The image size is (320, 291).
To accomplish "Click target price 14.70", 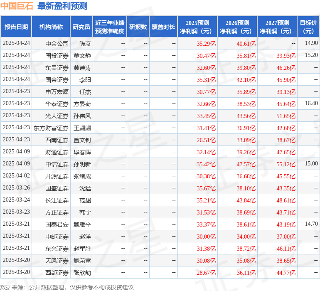I will [x=311, y=224].
